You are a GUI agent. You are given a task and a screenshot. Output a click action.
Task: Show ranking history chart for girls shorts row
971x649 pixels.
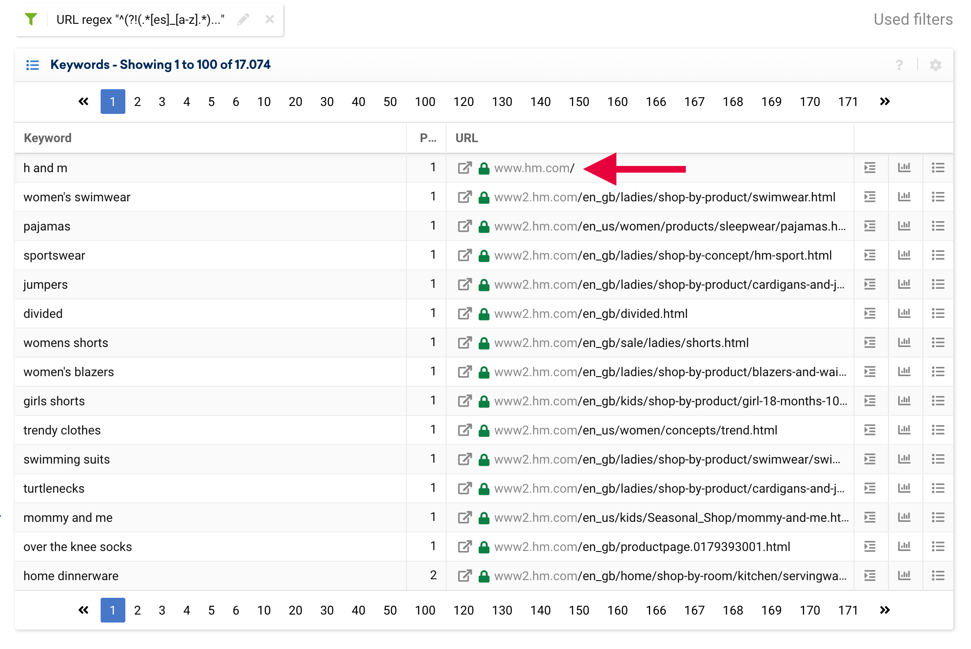coord(904,401)
